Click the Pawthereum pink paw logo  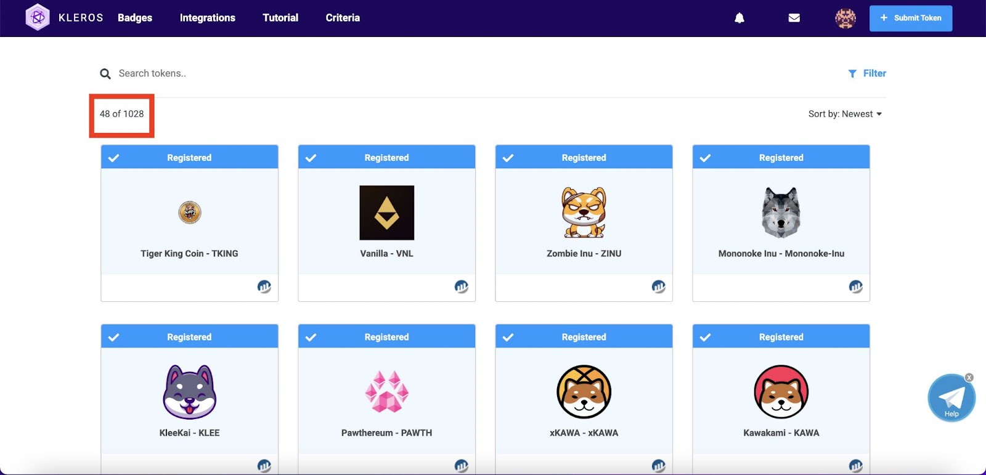387,392
